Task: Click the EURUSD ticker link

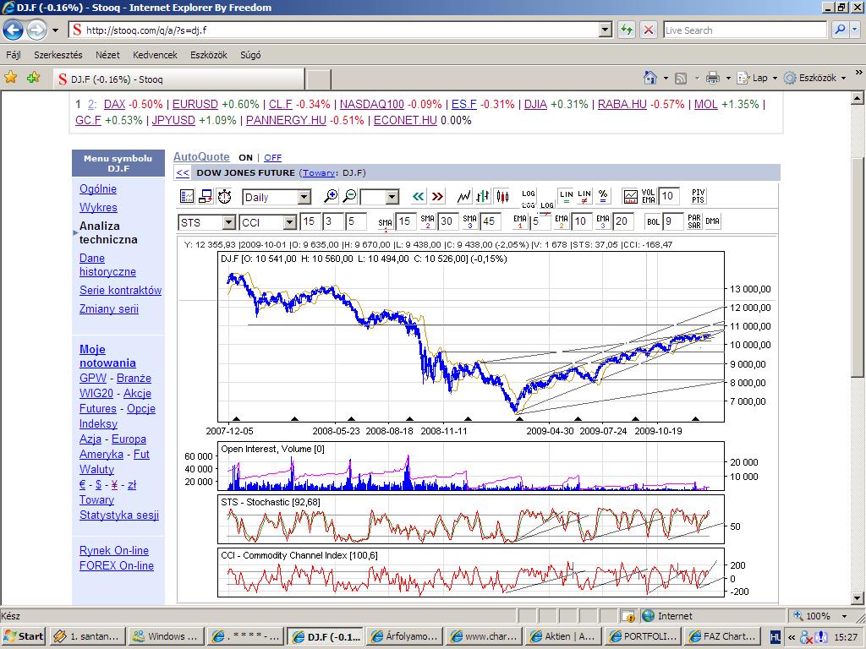Action: (x=195, y=104)
